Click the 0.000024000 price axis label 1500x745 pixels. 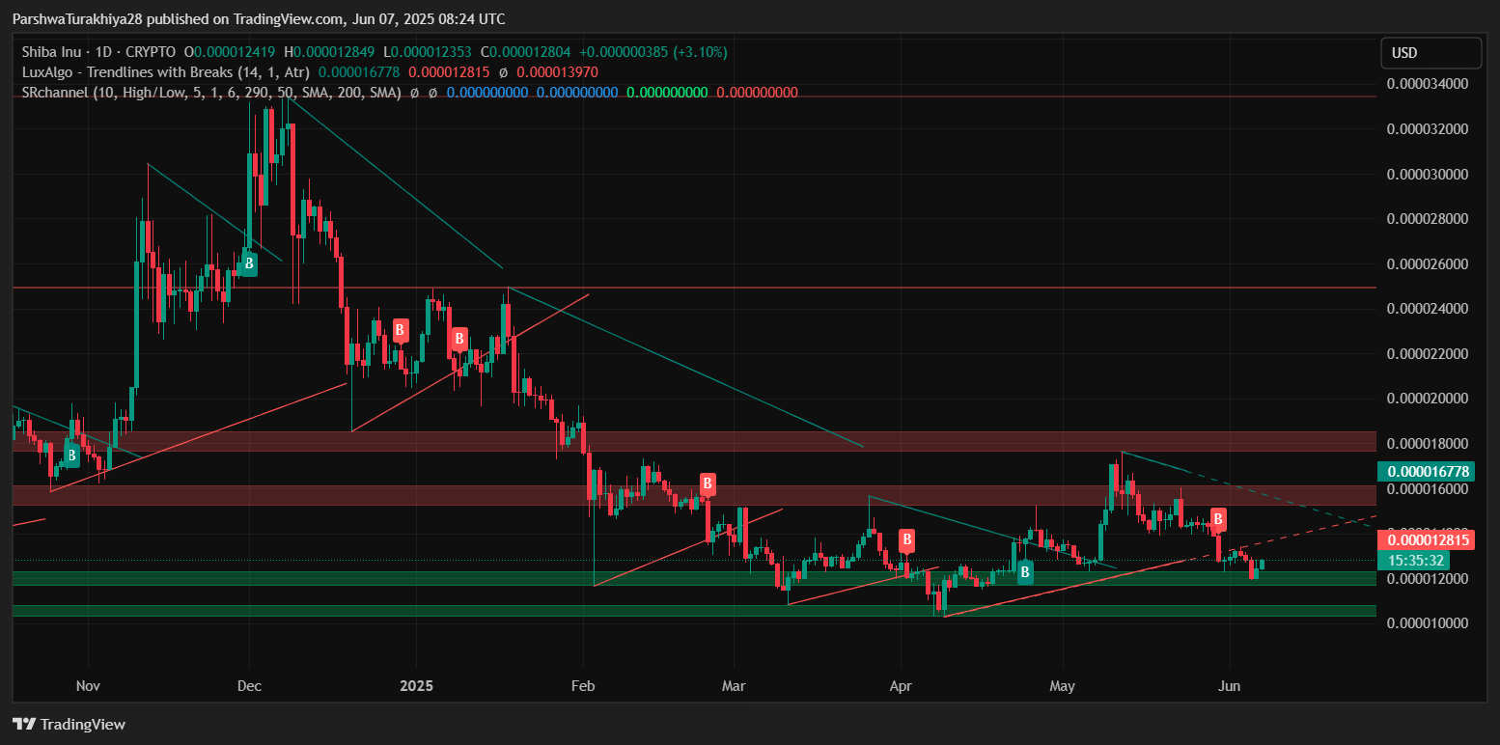tap(1428, 309)
